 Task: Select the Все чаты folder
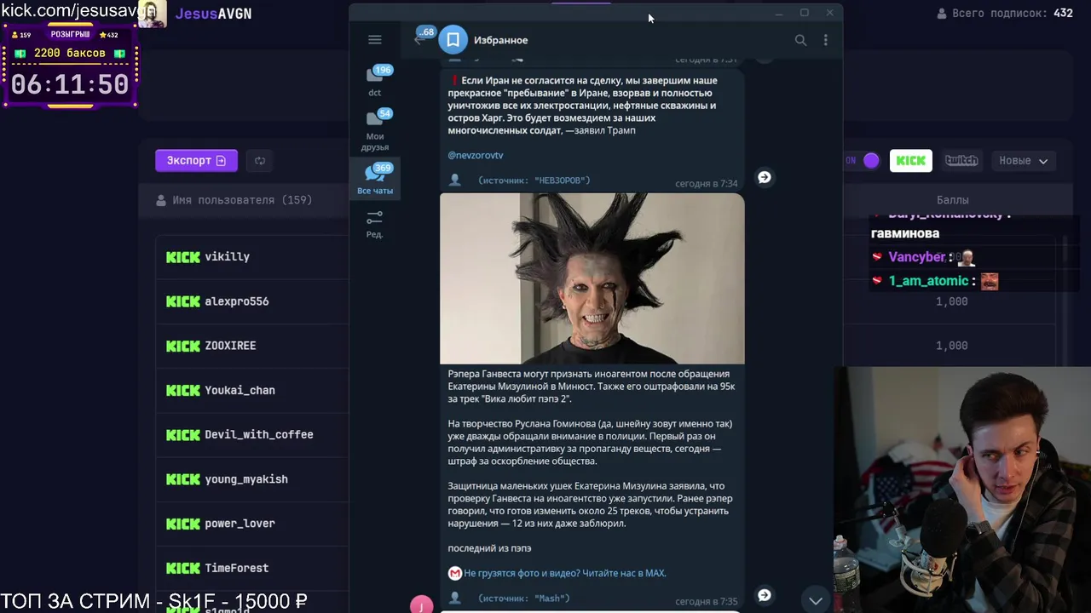coord(375,180)
